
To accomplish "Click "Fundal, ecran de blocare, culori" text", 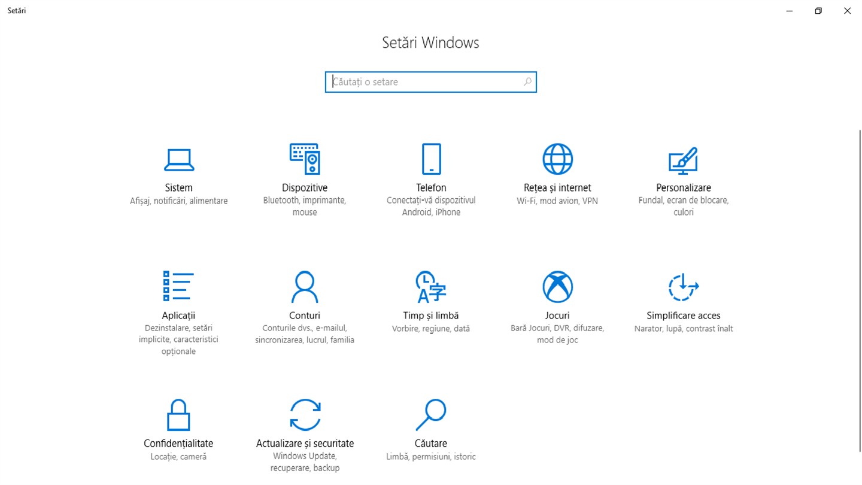I will point(683,207).
